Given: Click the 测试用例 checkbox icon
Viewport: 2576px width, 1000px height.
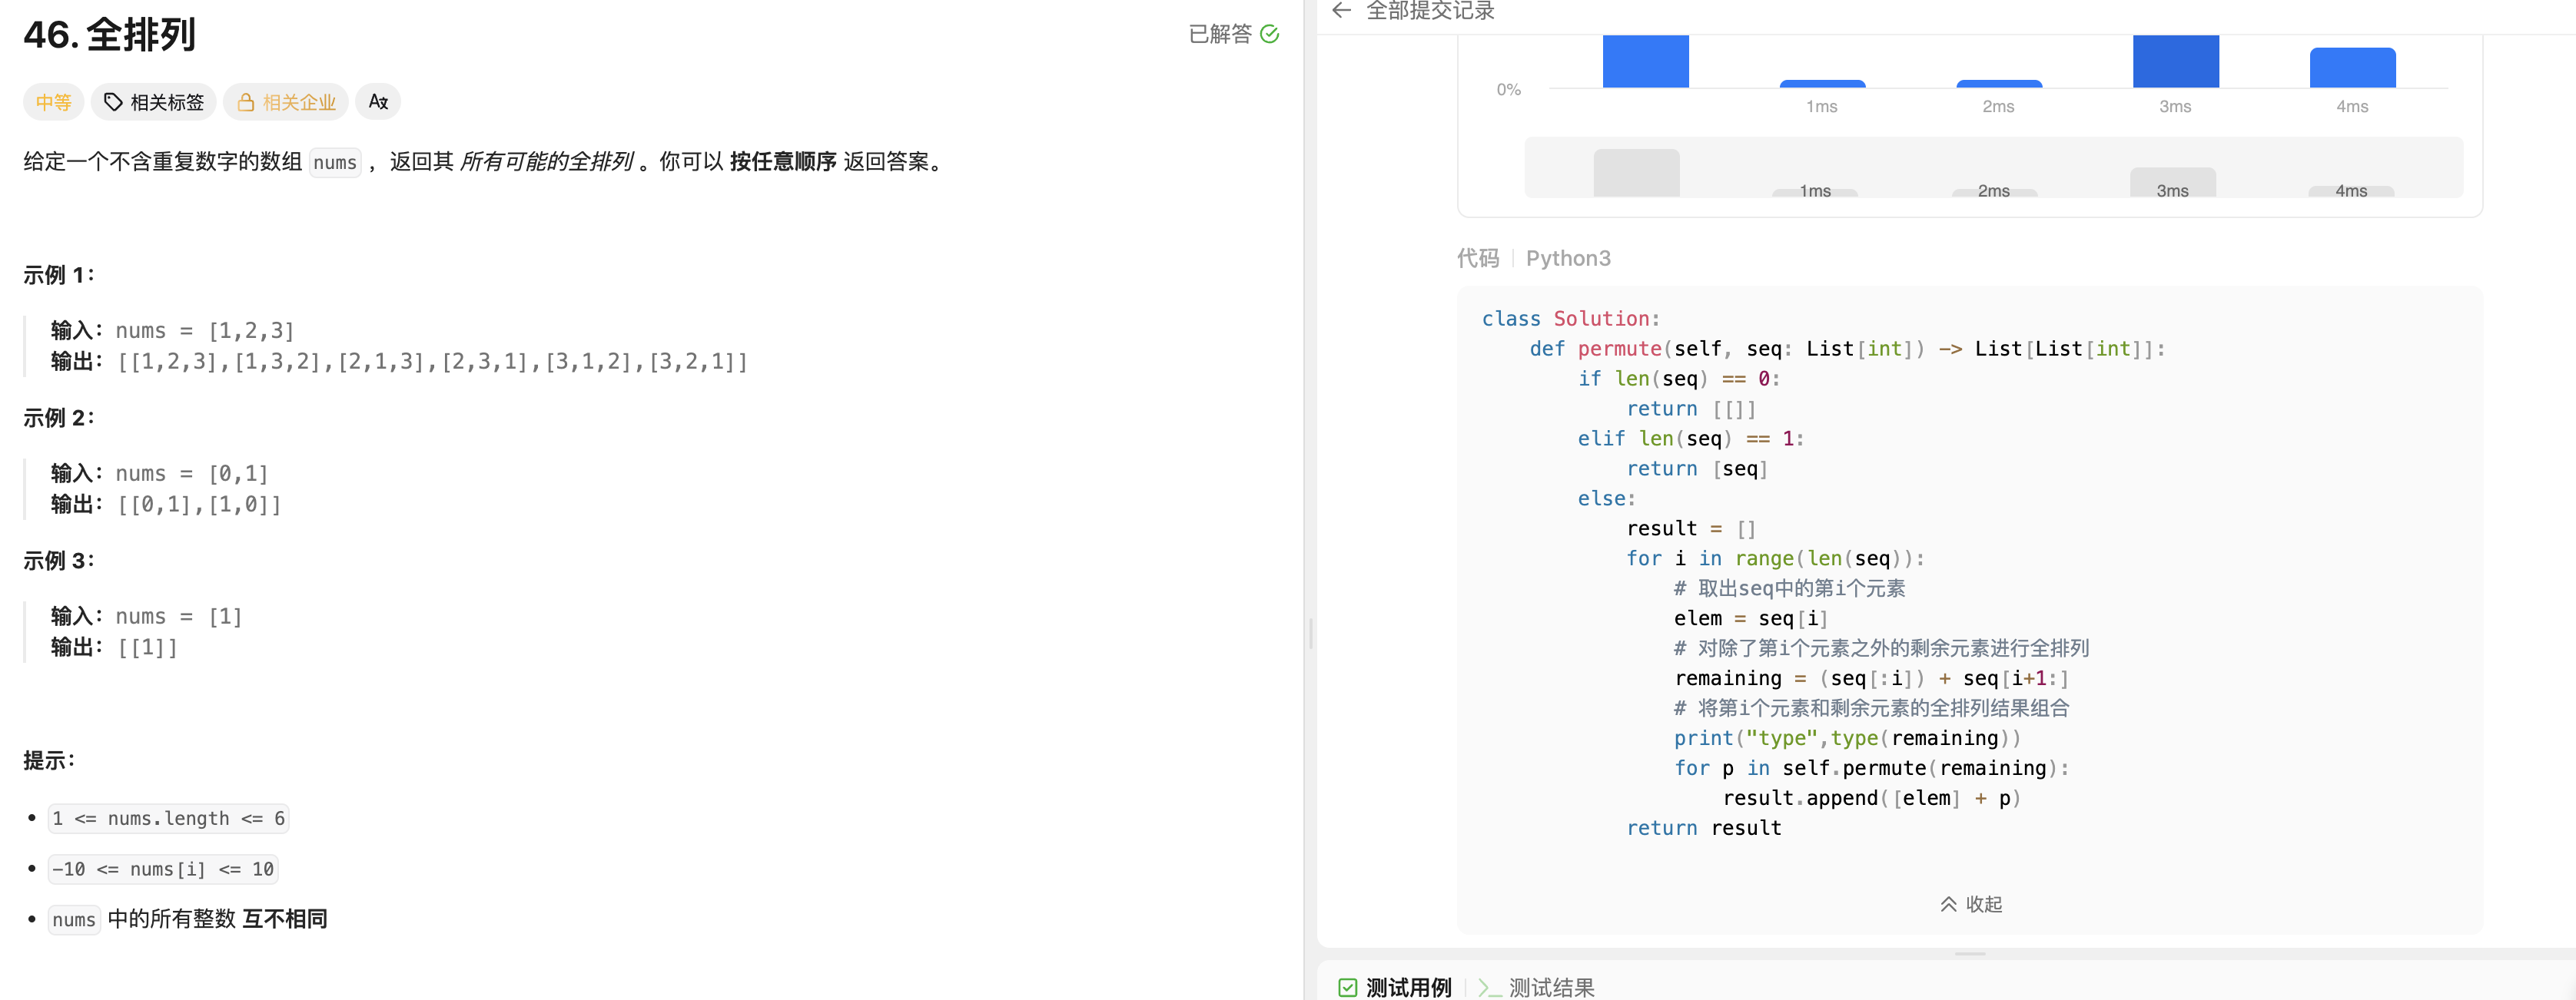Looking at the screenshot, I should pyautogui.click(x=1348, y=987).
